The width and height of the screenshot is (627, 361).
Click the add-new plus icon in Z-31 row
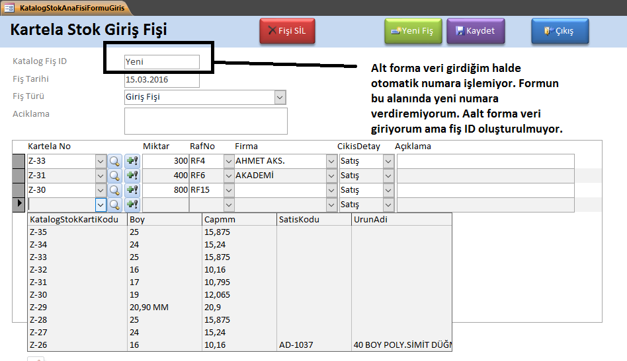pos(132,176)
